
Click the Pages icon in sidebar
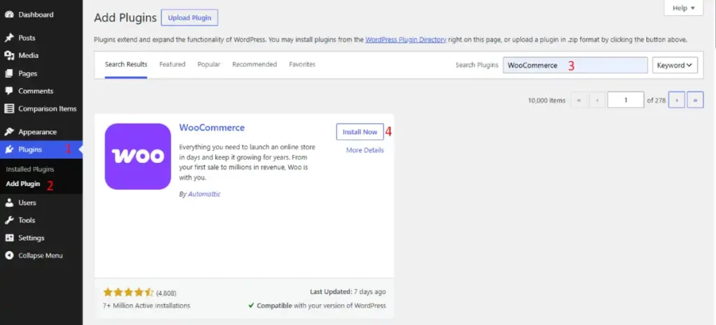(x=8, y=73)
